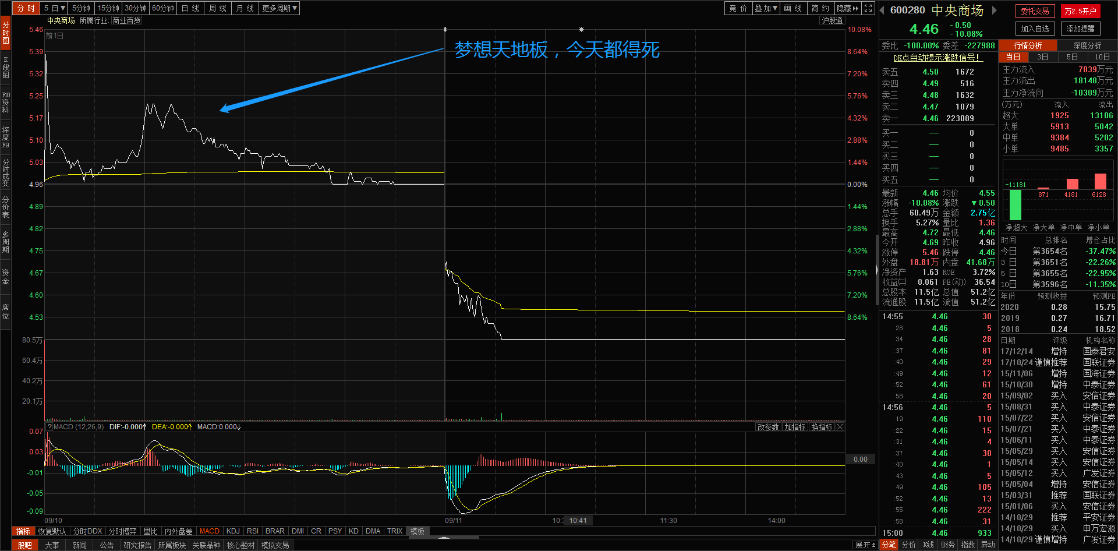Switch to 股吧 bottom tab
The width and height of the screenshot is (1118, 551).
pyautogui.click(x=25, y=545)
